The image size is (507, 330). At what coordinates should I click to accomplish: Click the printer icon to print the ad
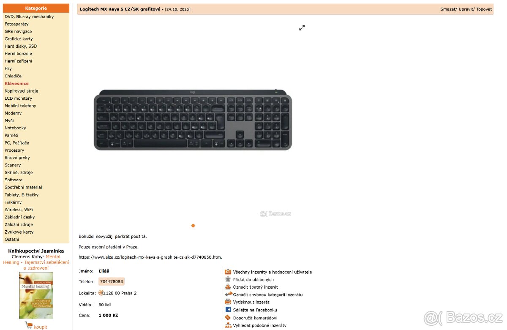tap(228, 302)
